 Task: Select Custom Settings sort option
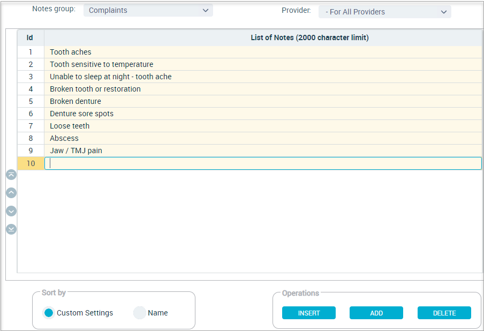[x=49, y=313]
